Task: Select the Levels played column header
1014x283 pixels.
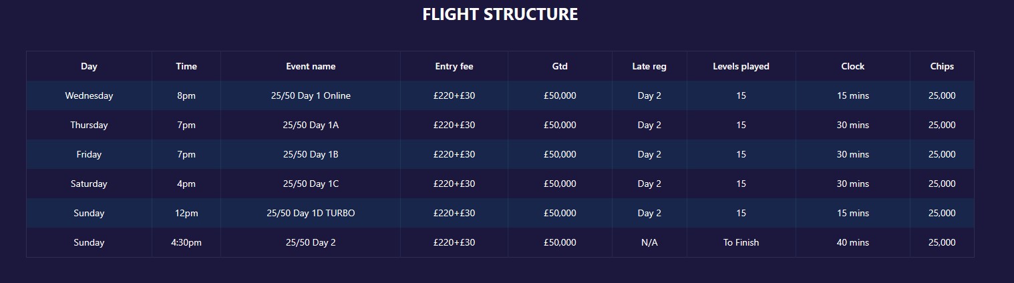Action: (x=741, y=66)
